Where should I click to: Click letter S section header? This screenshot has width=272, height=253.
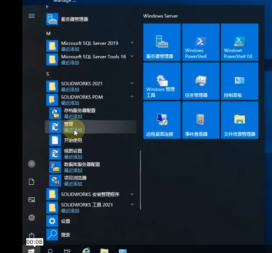tap(48, 74)
